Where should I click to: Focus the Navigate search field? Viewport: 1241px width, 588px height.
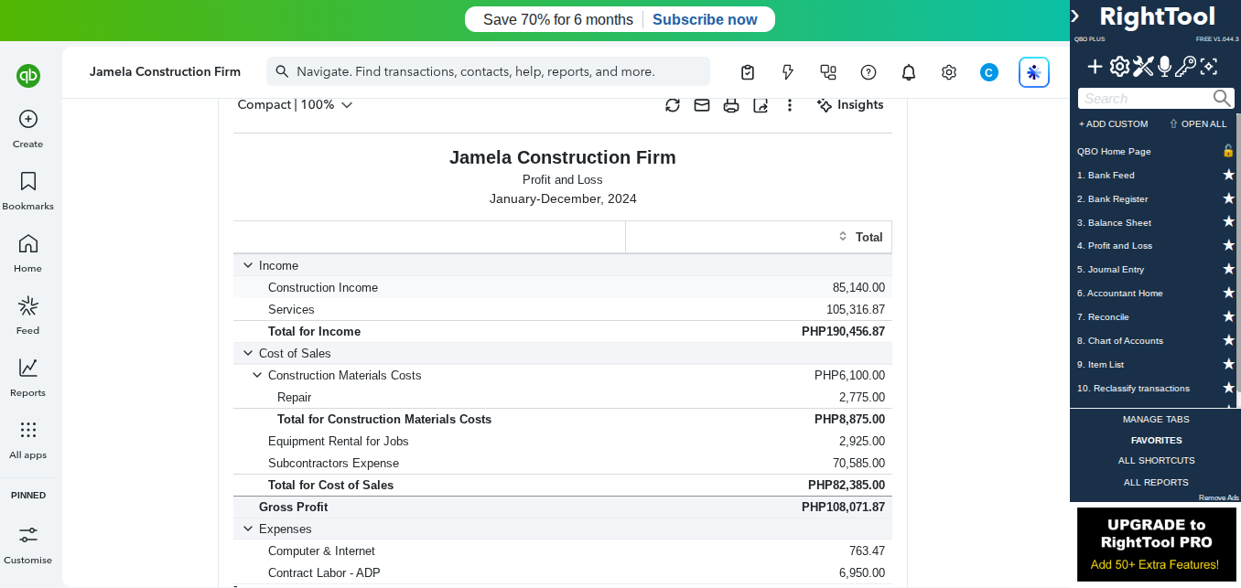coord(488,71)
